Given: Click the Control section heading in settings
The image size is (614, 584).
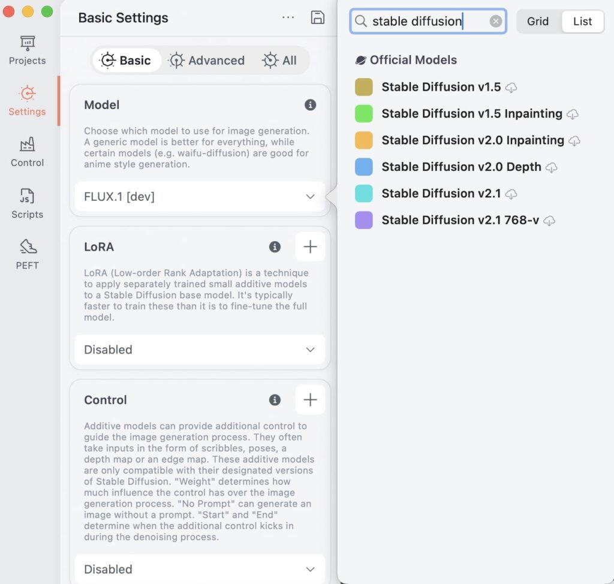Looking at the screenshot, I should pos(106,400).
